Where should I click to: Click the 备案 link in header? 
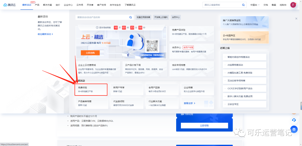274,5
